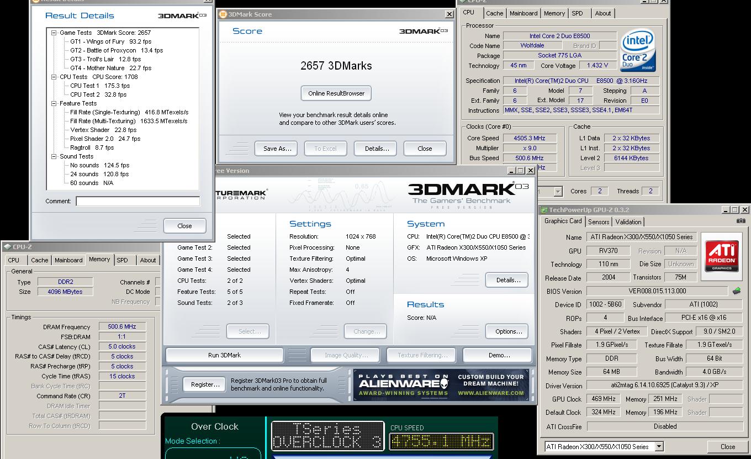The width and height of the screenshot is (751, 459).
Task: Click the Driver Version field in GPU-Z
Action: [665, 385]
